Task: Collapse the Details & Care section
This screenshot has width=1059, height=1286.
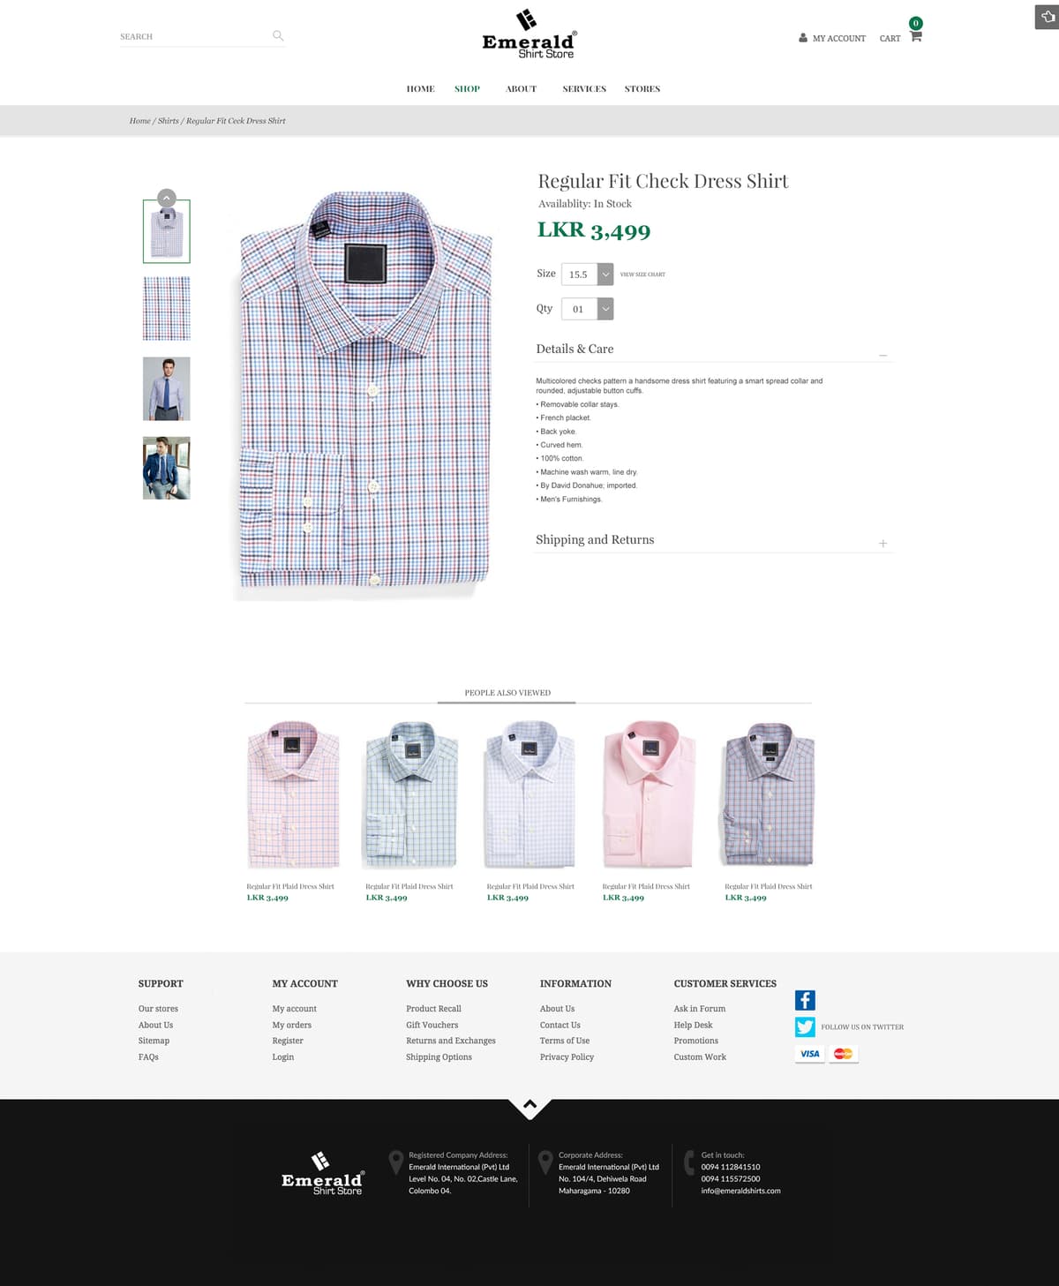Action: pos(882,356)
